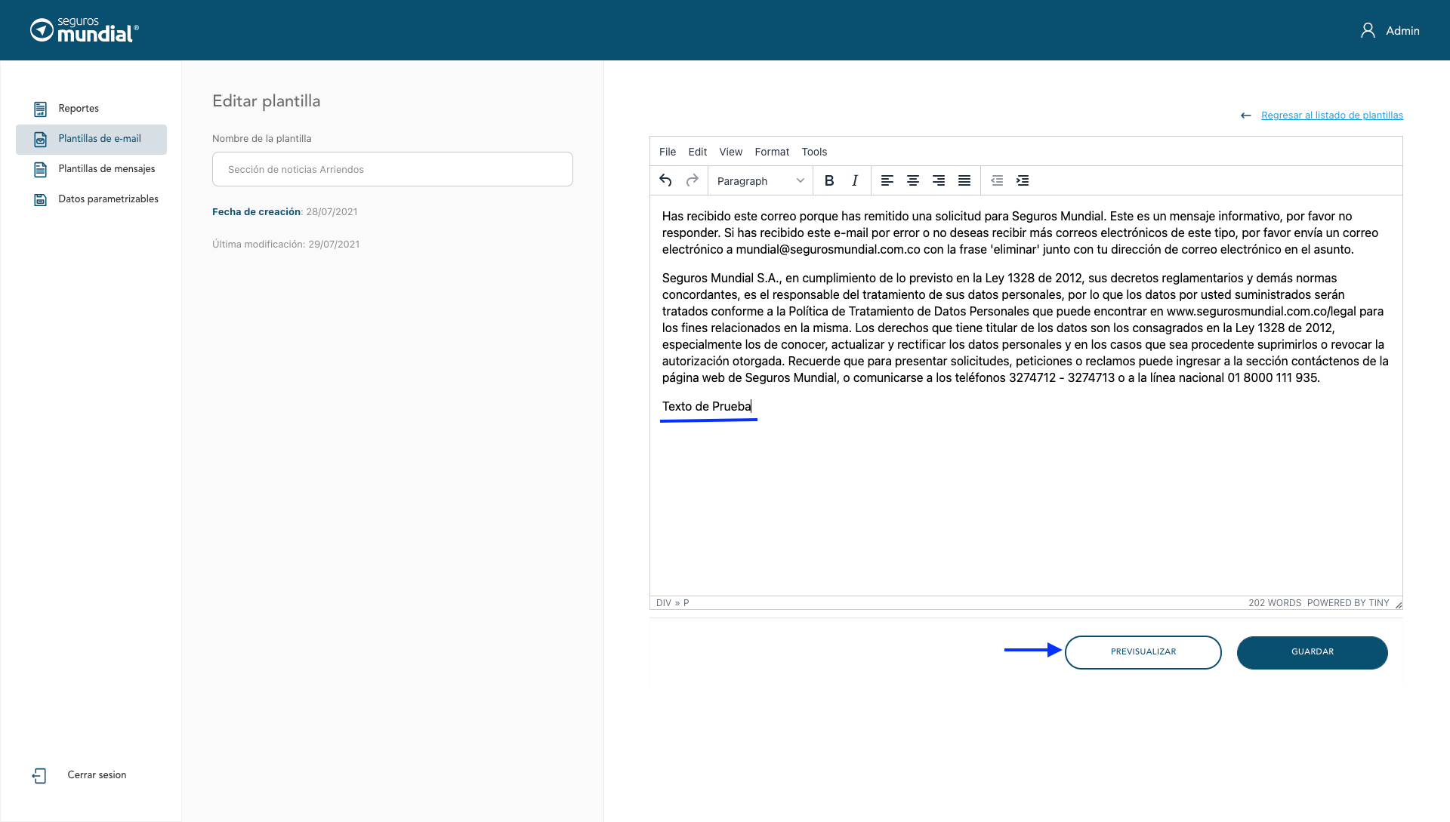This screenshot has height=822, width=1450.
Task: Open Plantillas de mensajes in sidebar
Action: pos(106,169)
